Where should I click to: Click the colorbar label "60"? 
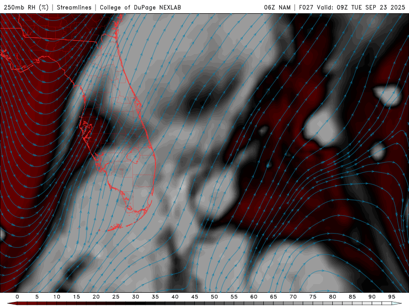(254, 297)
